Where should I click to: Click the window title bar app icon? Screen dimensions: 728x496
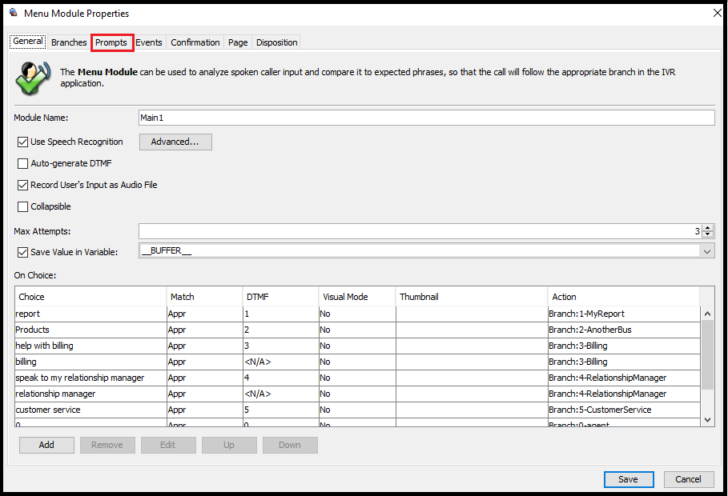(x=14, y=13)
